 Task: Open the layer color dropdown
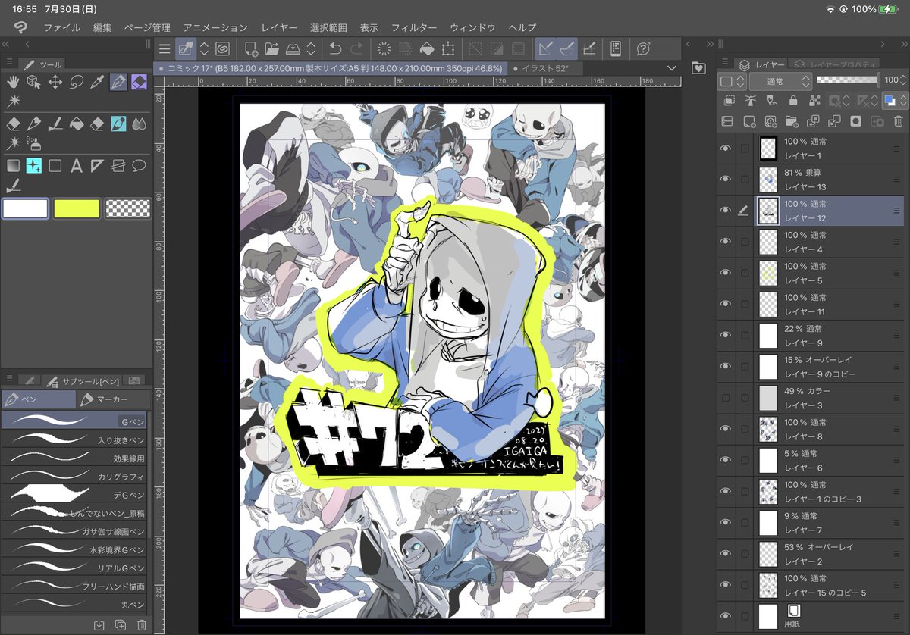click(895, 100)
